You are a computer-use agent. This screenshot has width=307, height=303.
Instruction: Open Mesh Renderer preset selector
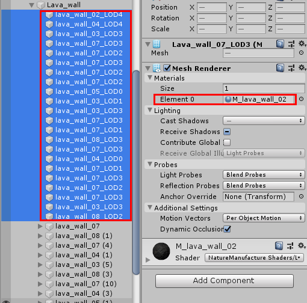click(x=291, y=68)
